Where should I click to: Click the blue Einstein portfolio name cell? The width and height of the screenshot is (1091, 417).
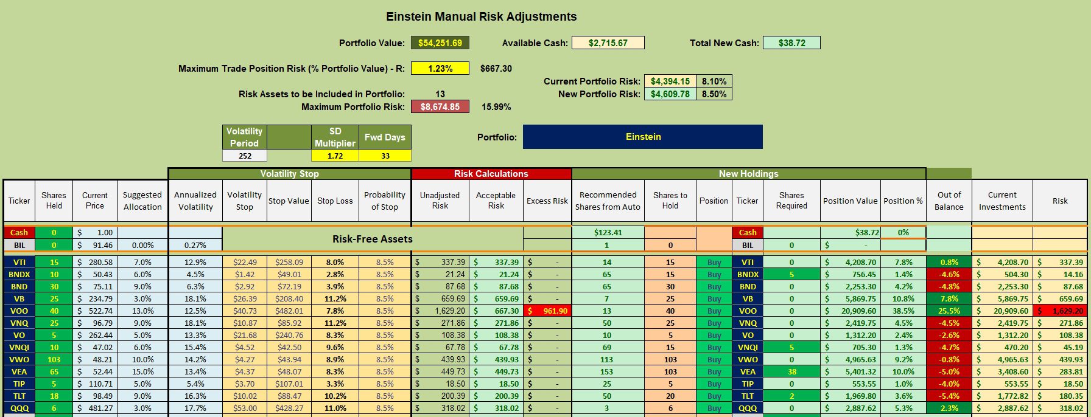(x=643, y=137)
